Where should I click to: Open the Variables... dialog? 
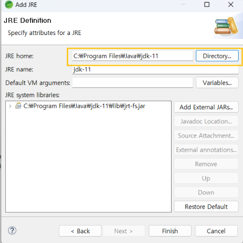(x=217, y=83)
